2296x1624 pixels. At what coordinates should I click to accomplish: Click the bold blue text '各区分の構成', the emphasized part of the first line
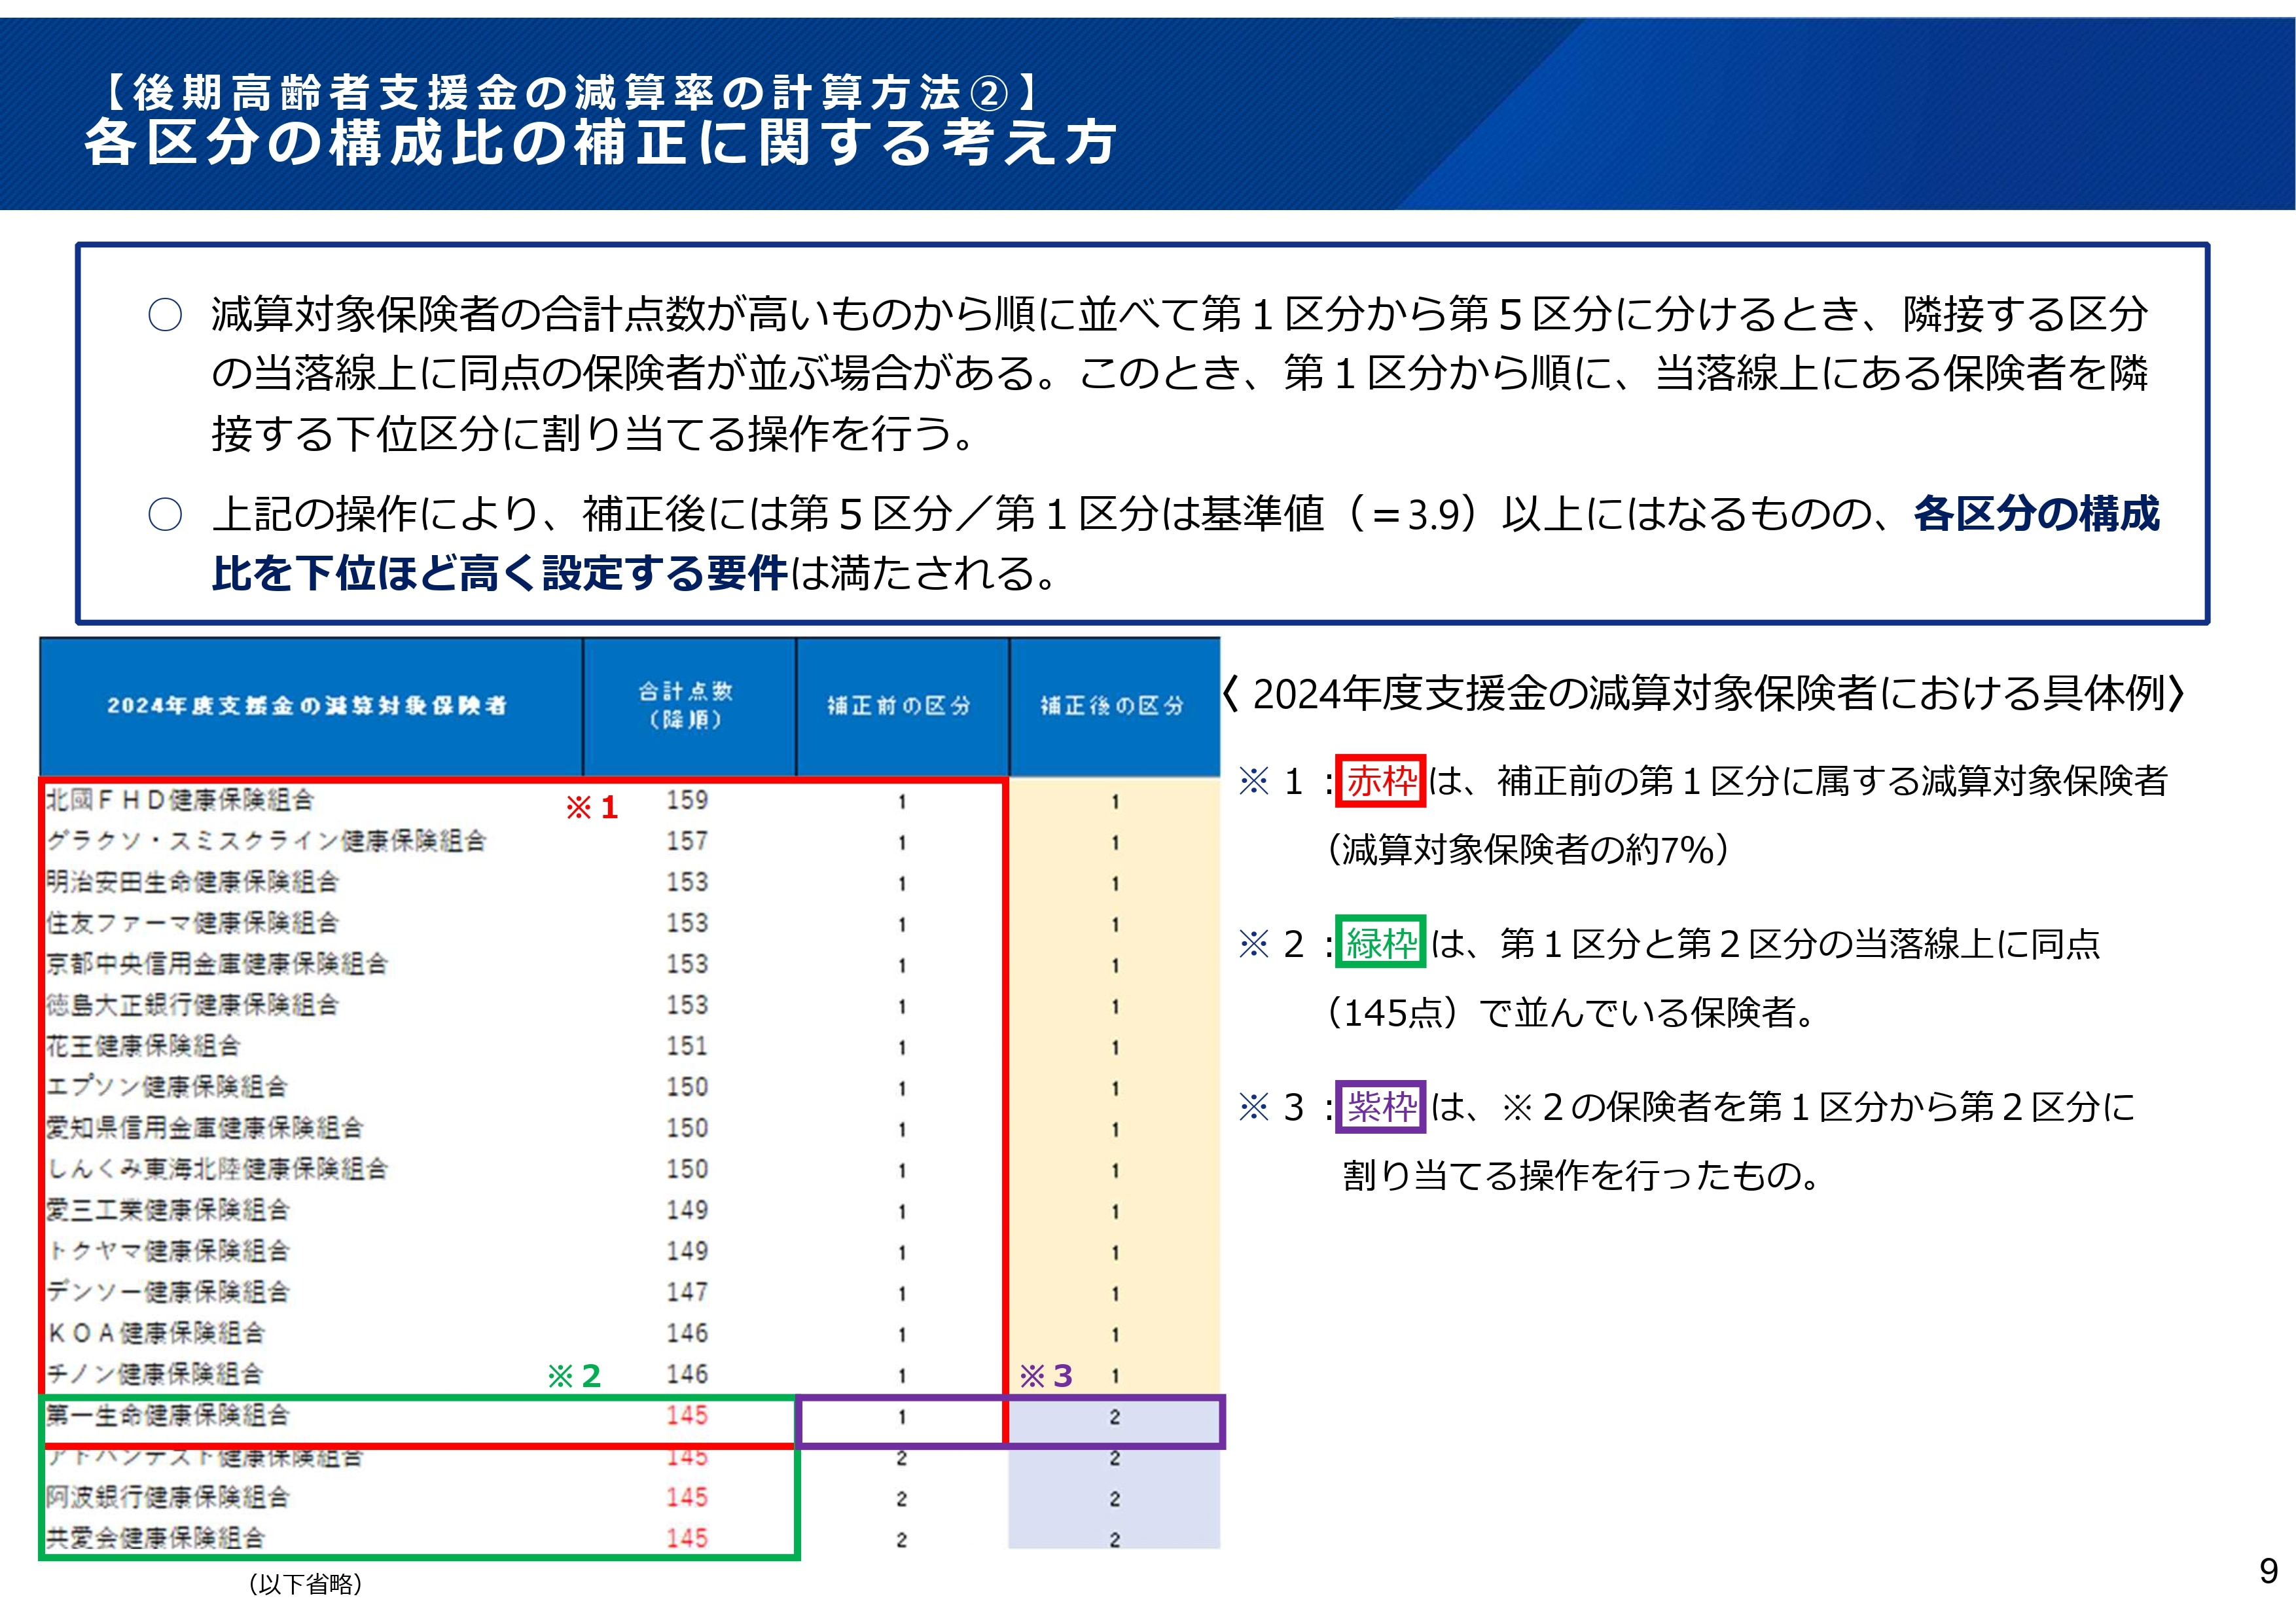(x=2036, y=514)
